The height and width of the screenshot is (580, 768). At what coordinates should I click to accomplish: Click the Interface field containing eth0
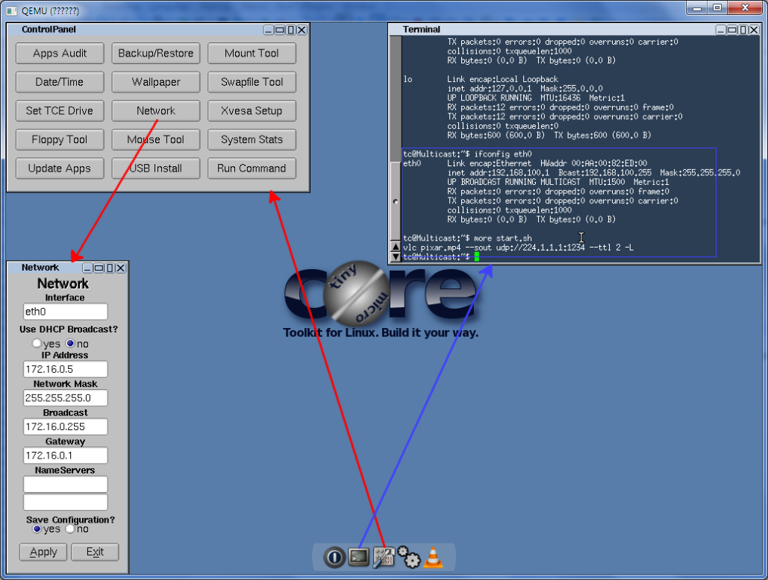[65, 312]
